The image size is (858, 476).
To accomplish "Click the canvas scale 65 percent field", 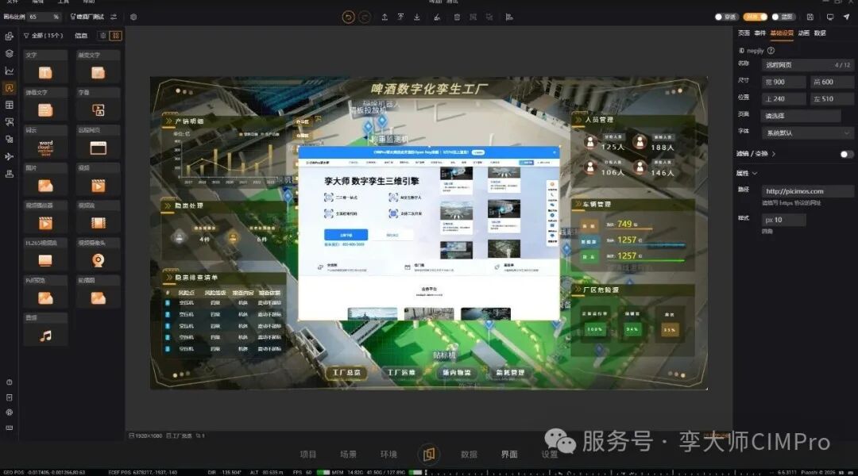I will click(44, 17).
